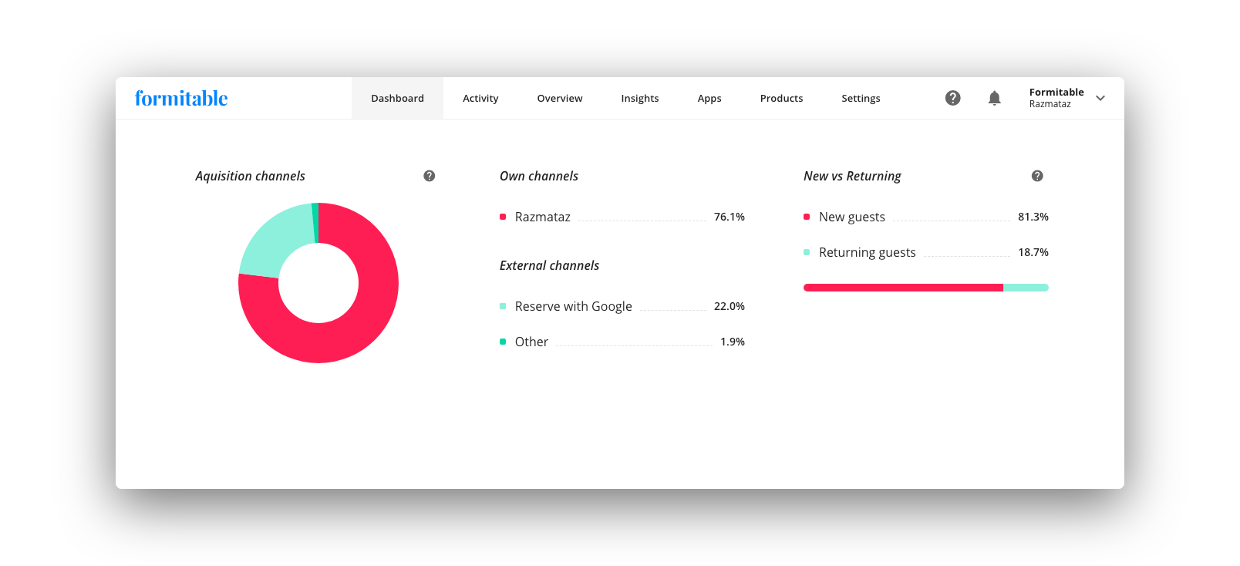This screenshot has width=1240, height=566.
Task: Open the Activity tab
Action: pos(480,98)
